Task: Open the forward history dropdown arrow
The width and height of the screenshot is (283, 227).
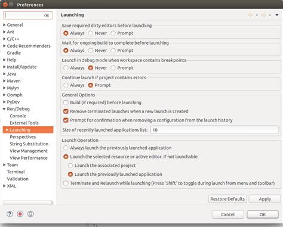Action: pos(270,15)
